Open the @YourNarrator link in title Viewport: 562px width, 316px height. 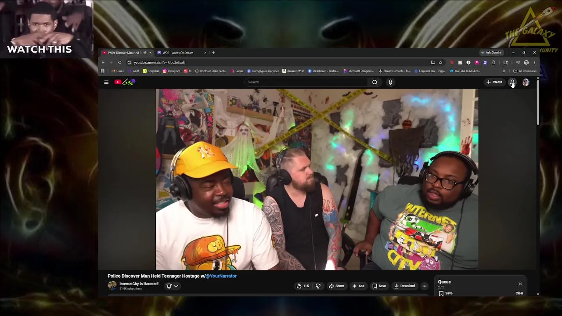click(x=221, y=276)
